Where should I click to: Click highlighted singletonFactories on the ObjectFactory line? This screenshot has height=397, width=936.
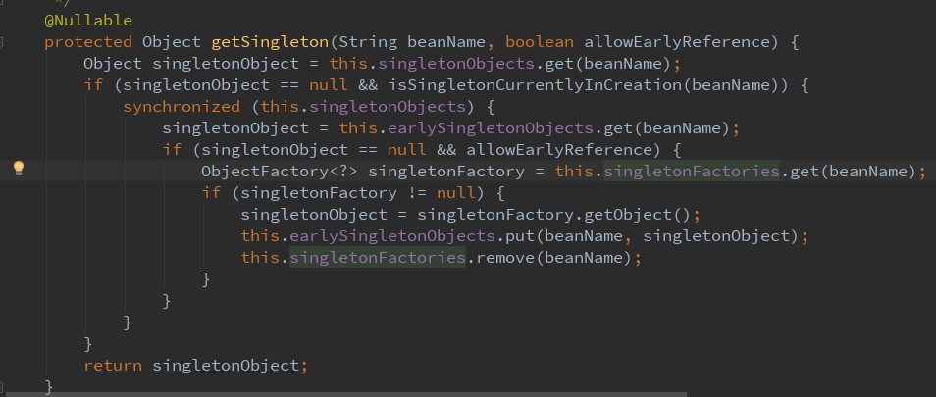(692, 172)
